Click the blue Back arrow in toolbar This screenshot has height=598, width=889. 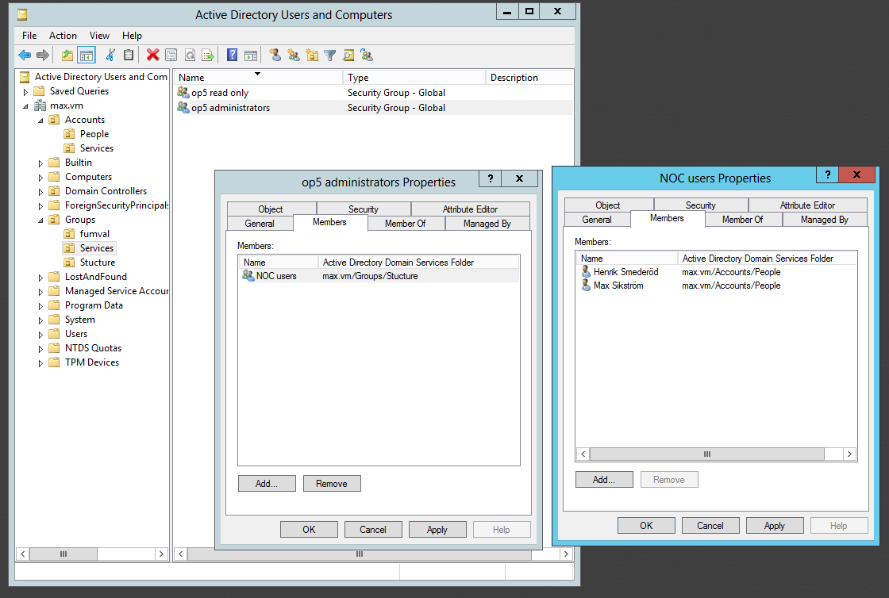[25, 55]
